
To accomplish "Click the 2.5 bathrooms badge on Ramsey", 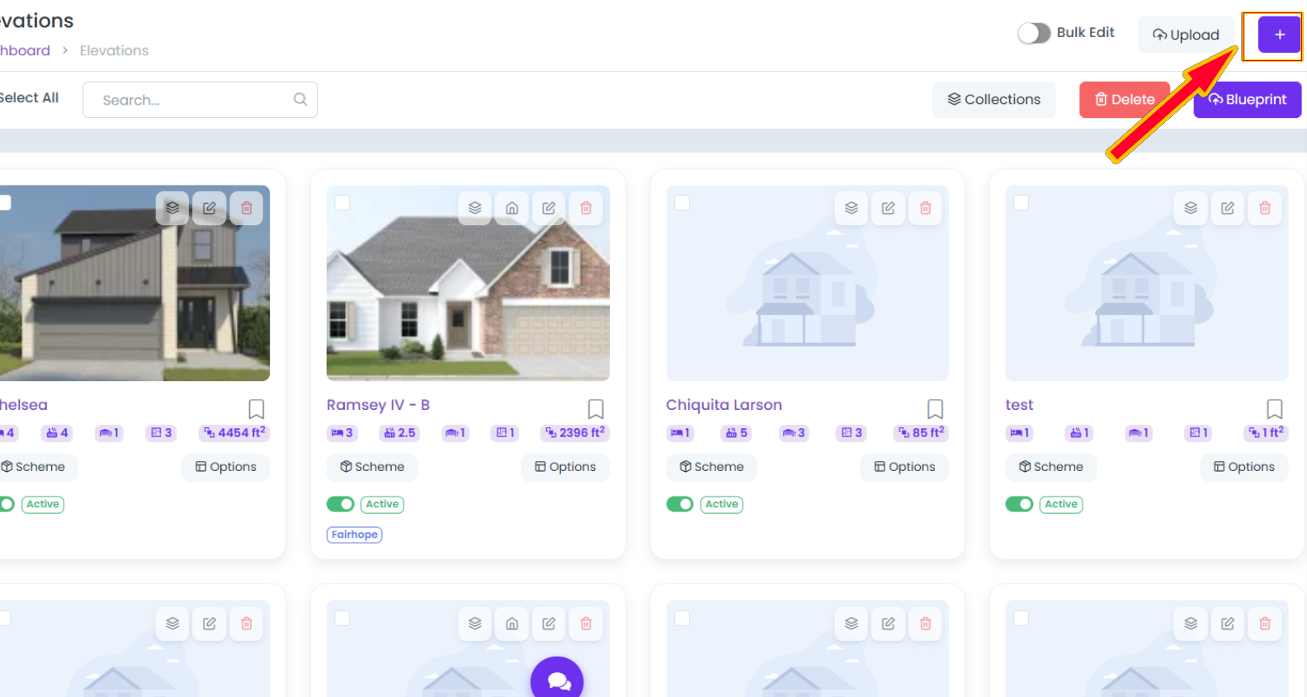I will (399, 432).
